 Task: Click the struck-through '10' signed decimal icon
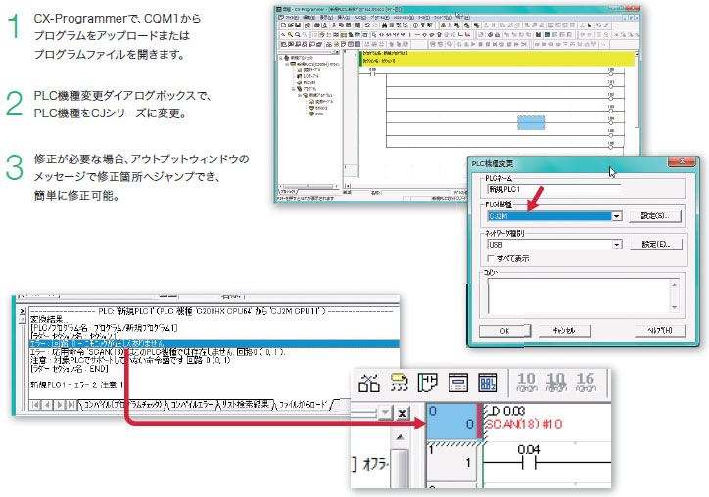pyautogui.click(x=556, y=382)
